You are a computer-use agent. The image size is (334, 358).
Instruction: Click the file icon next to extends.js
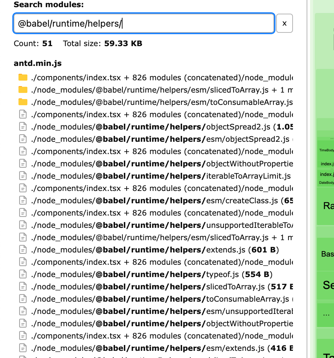(23, 250)
